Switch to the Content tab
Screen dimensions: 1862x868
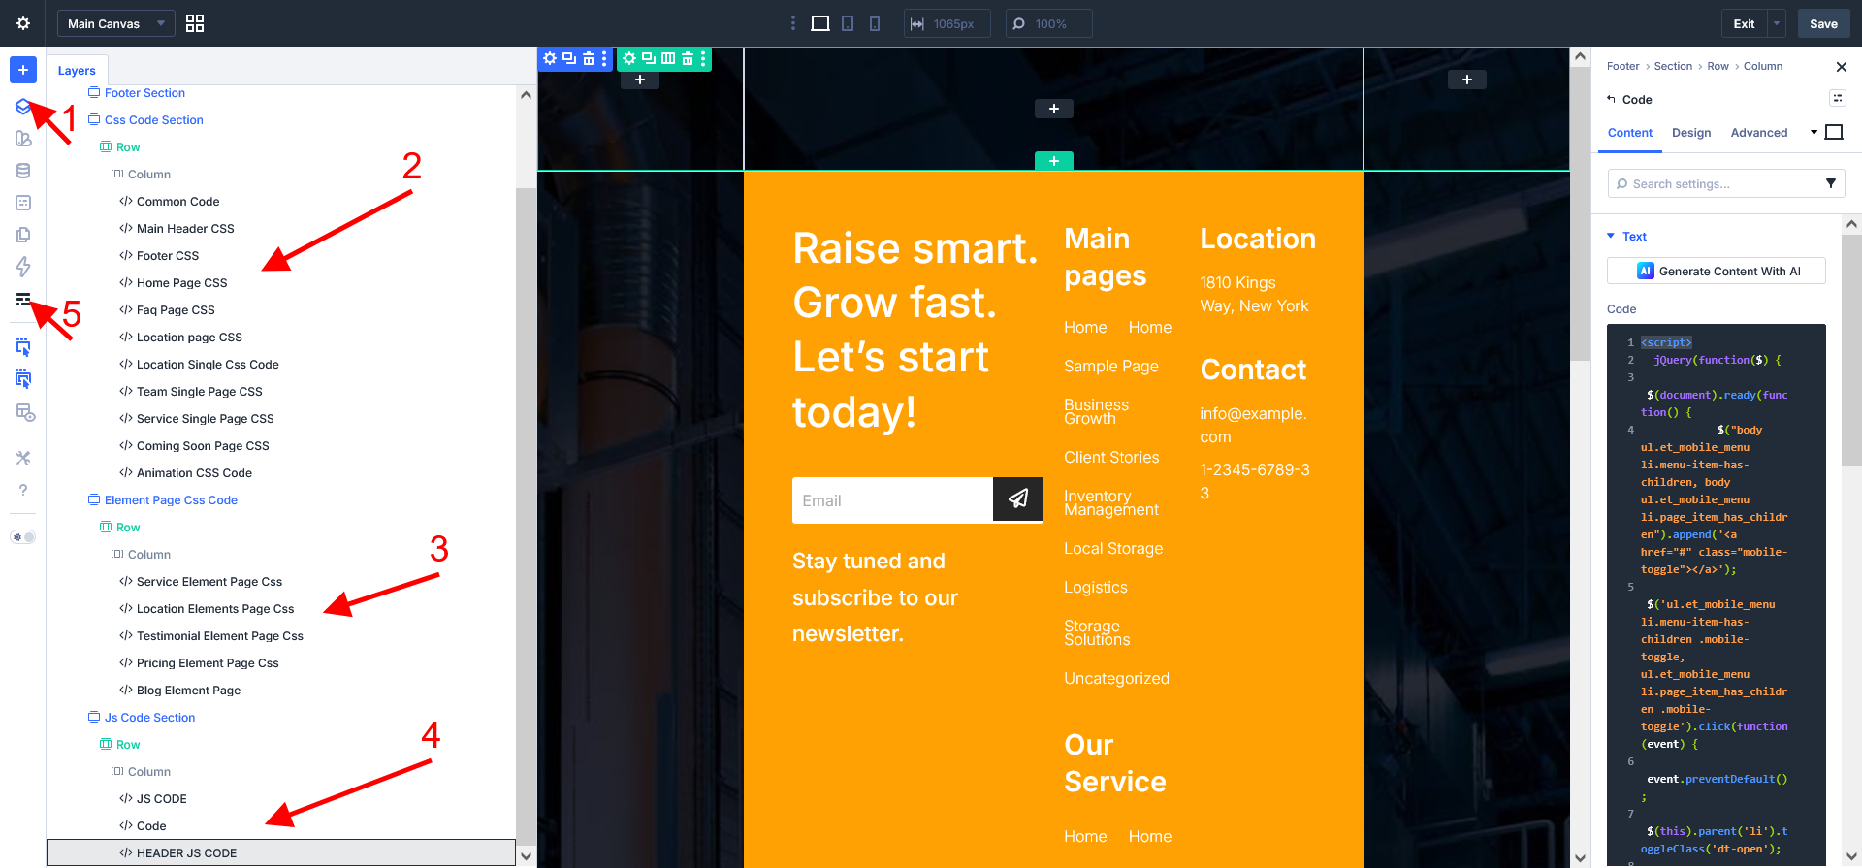pos(1630,133)
